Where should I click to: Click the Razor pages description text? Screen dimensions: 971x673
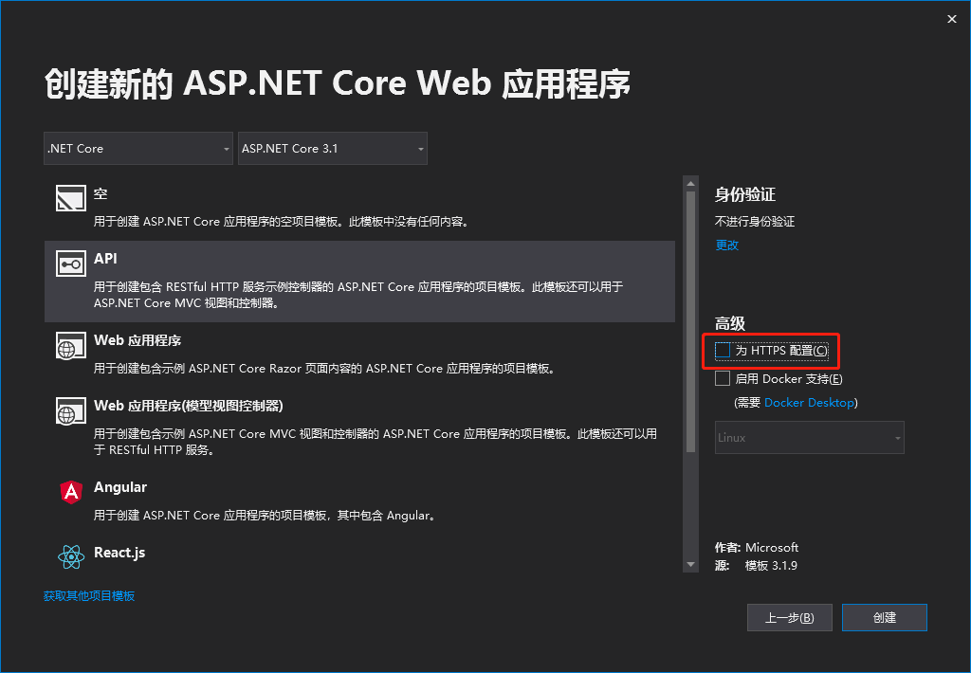(x=326, y=369)
